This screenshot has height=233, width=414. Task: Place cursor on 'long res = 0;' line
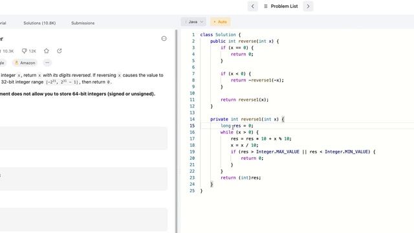pos(237,126)
